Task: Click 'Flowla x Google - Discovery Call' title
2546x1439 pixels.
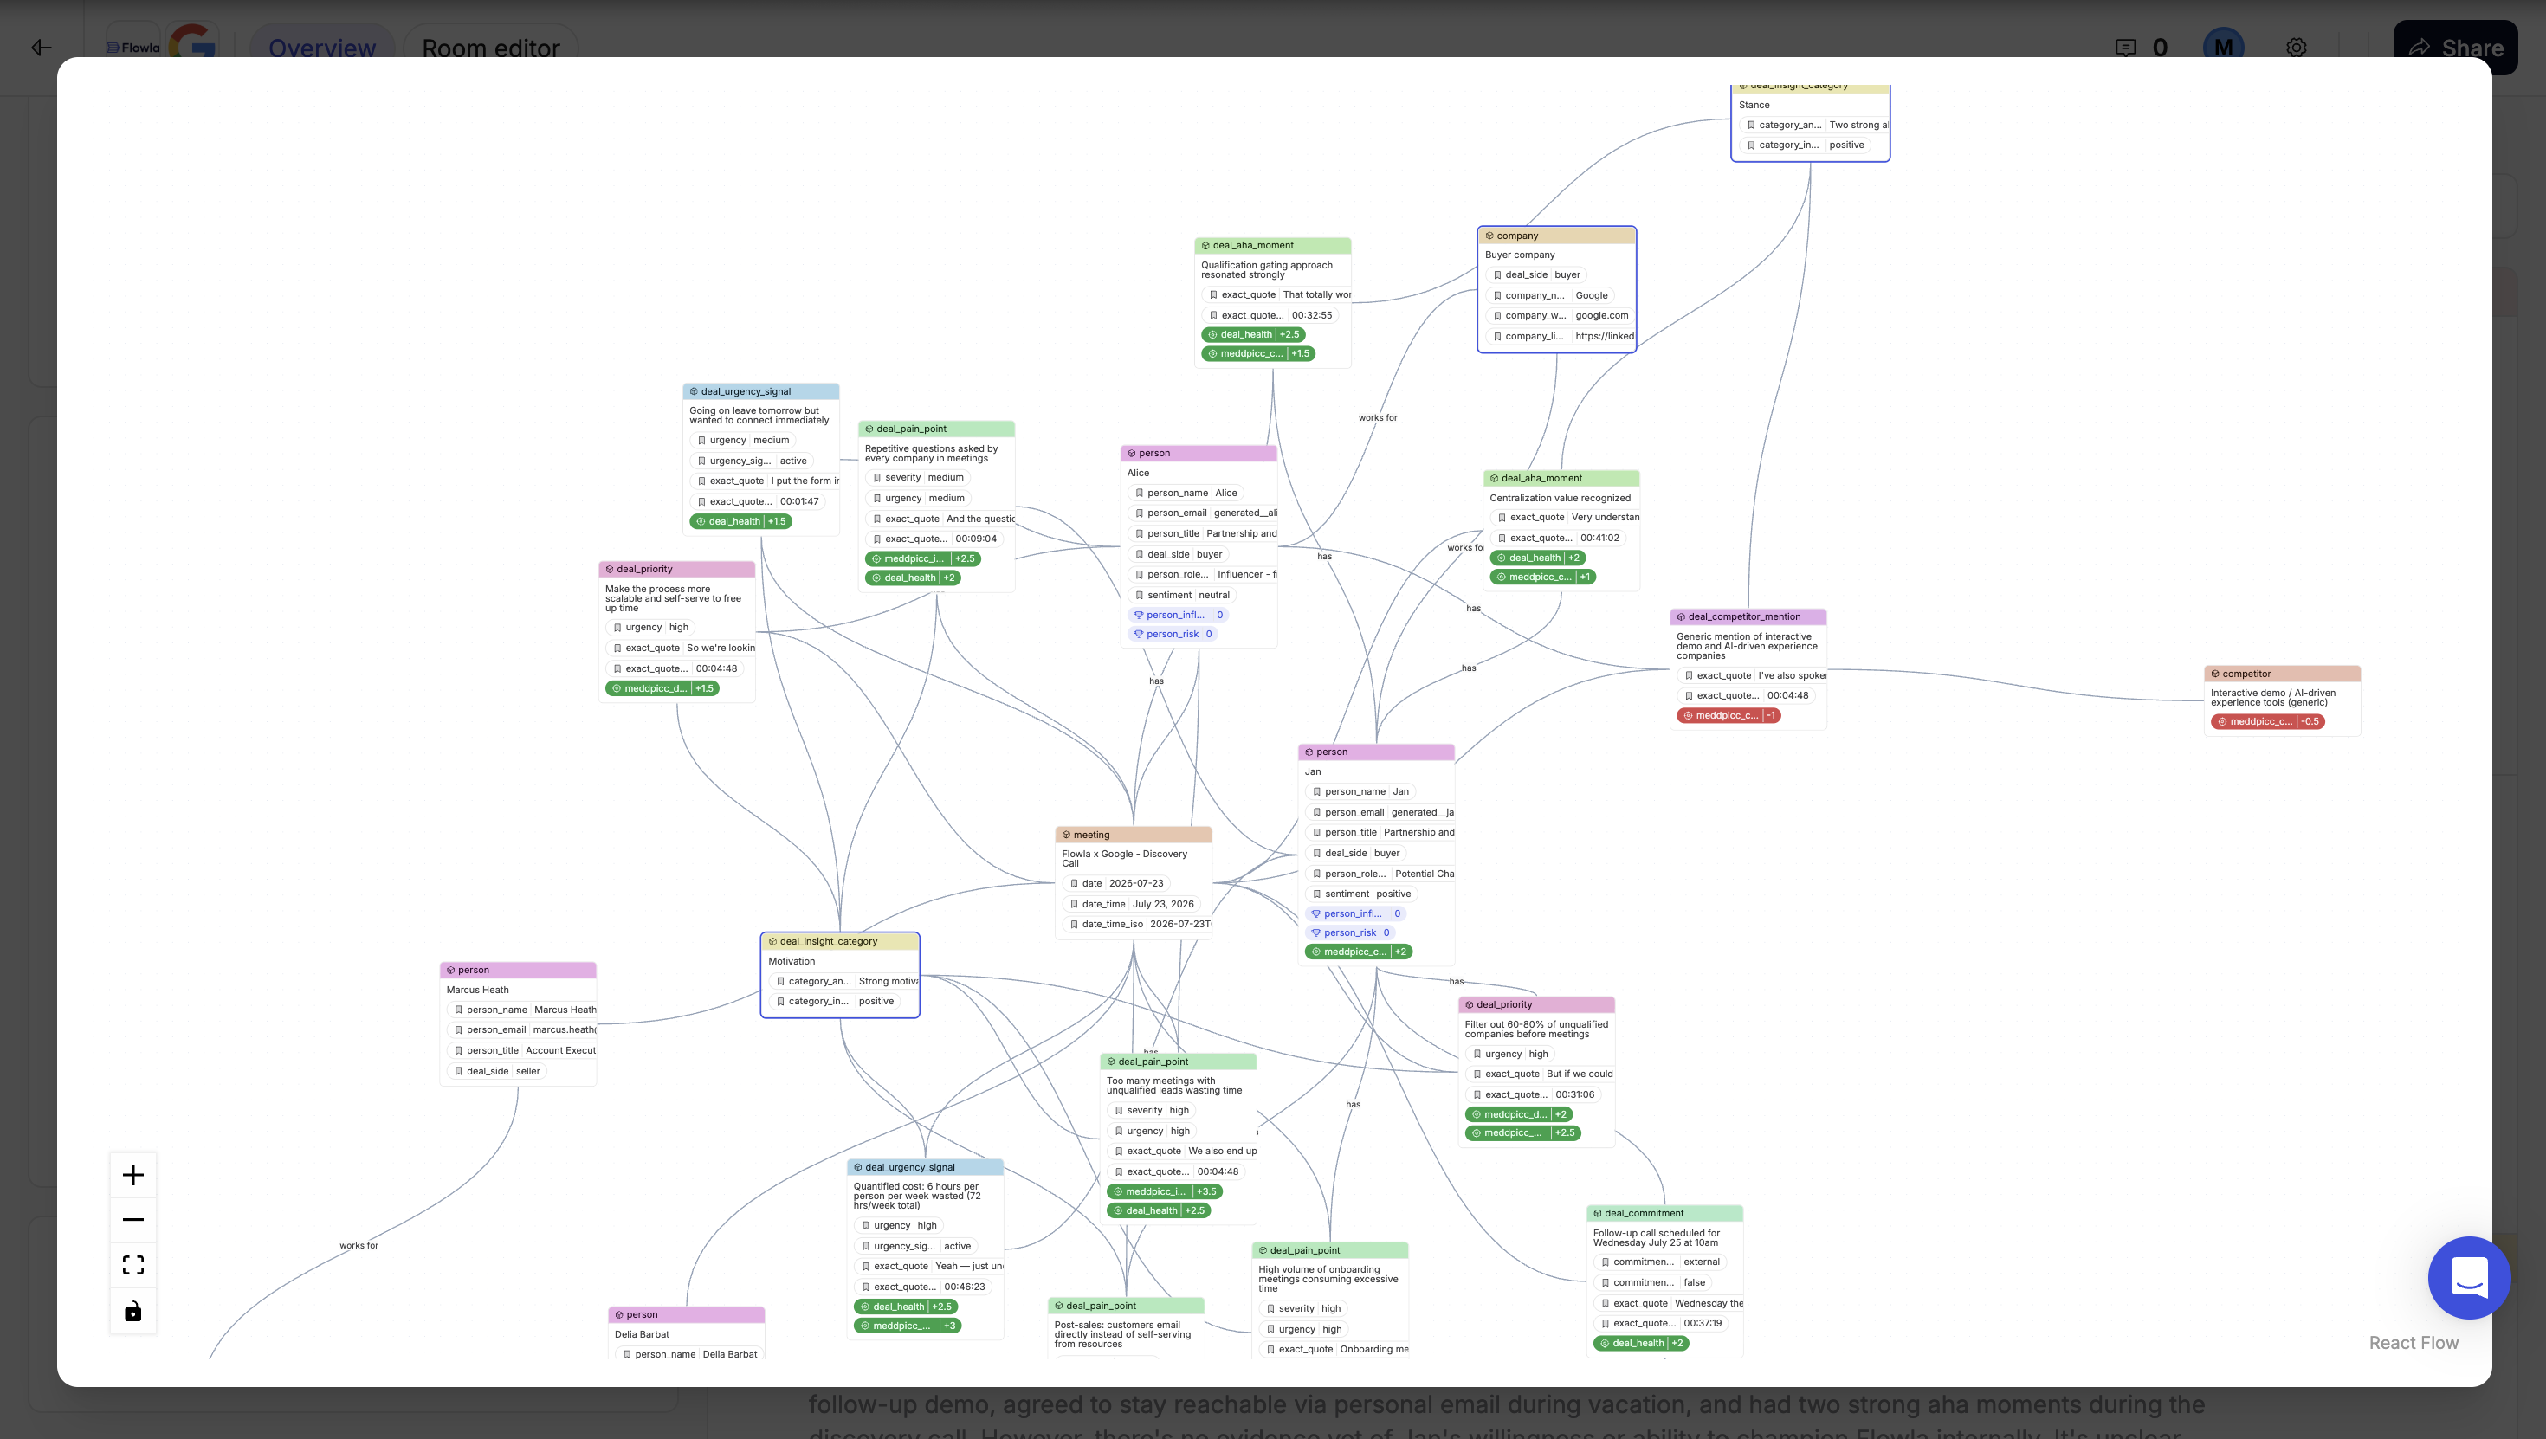Action: [x=1125, y=859]
